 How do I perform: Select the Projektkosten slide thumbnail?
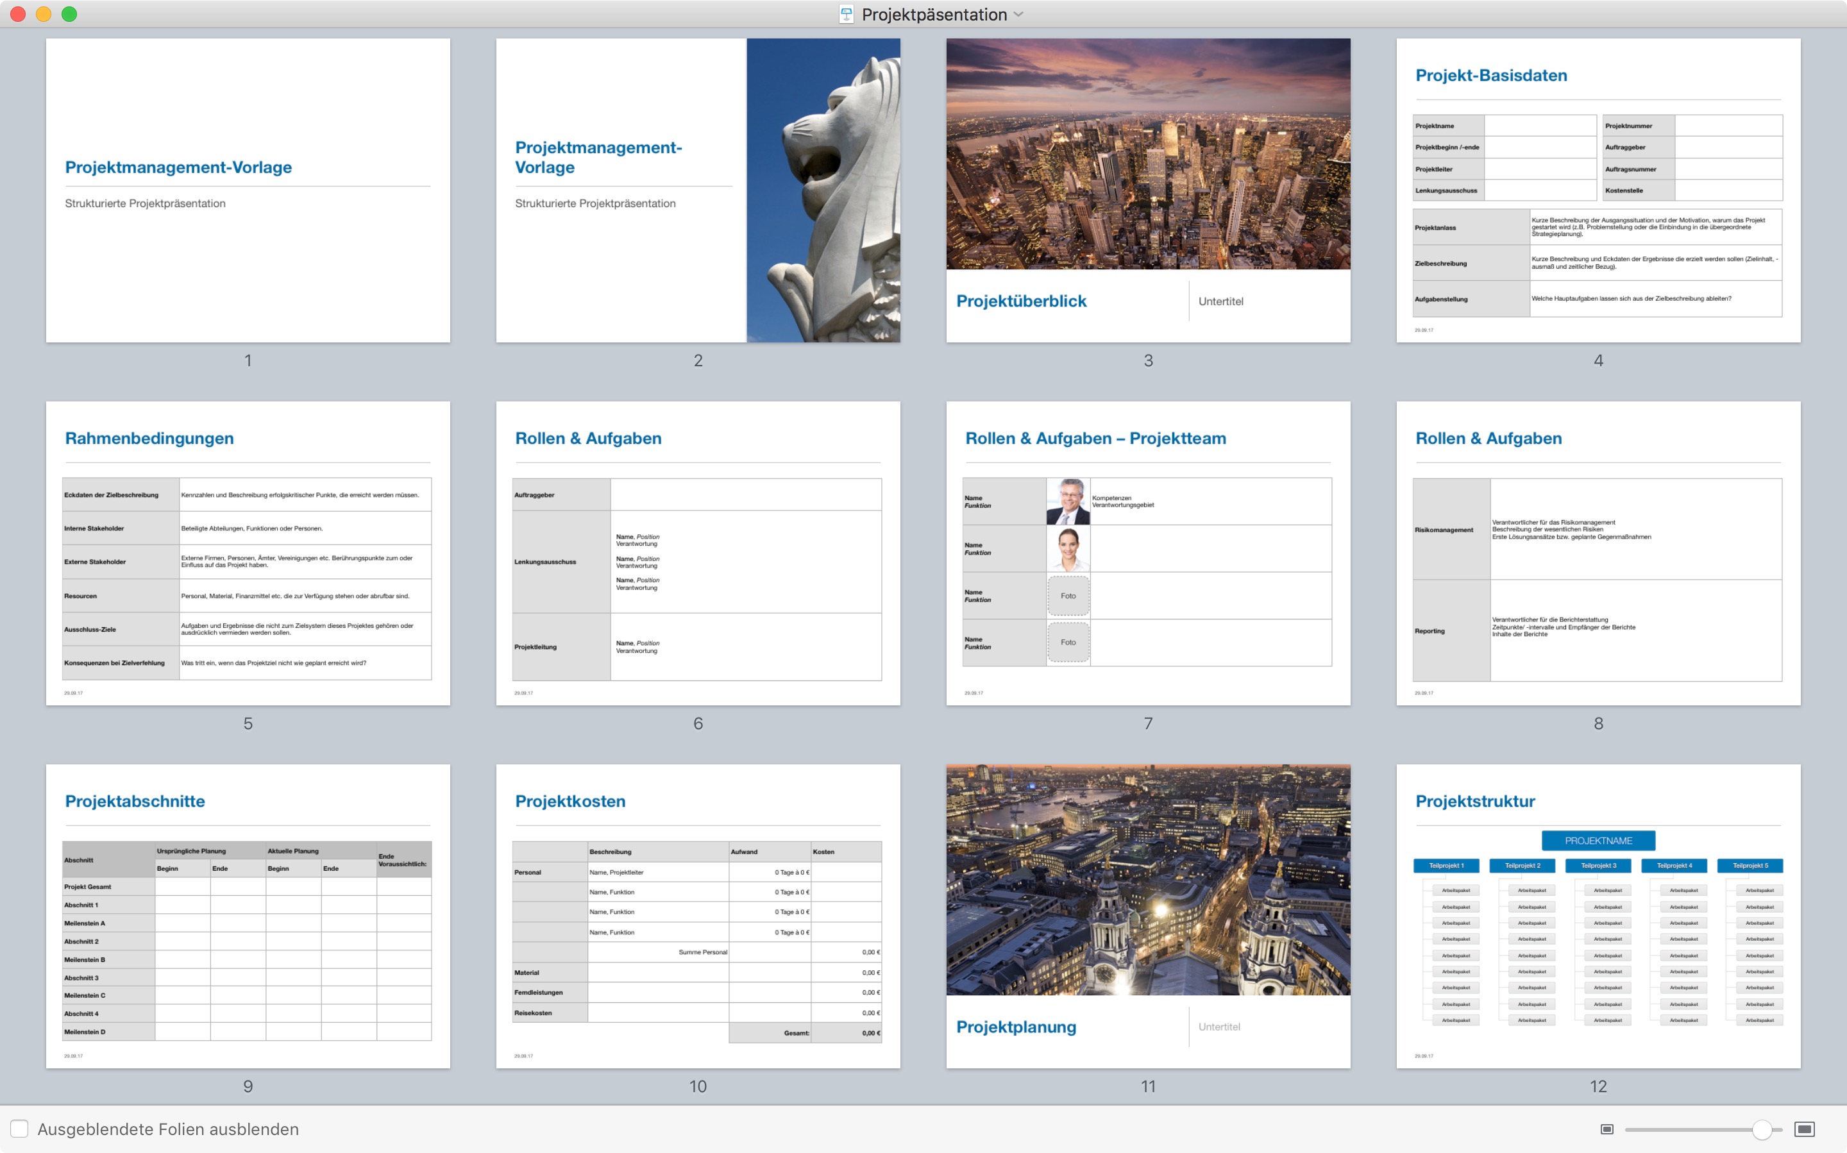(x=698, y=916)
